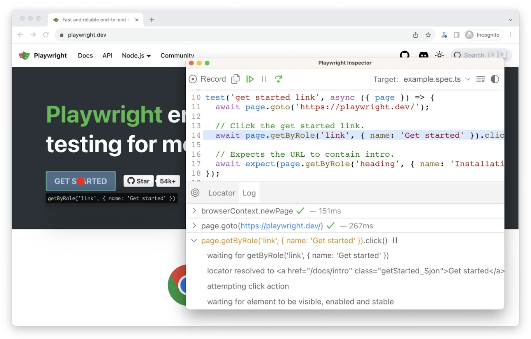Copy the test code using the copy icon
Image resolution: width=531 pixels, height=339 pixels.
click(235, 79)
